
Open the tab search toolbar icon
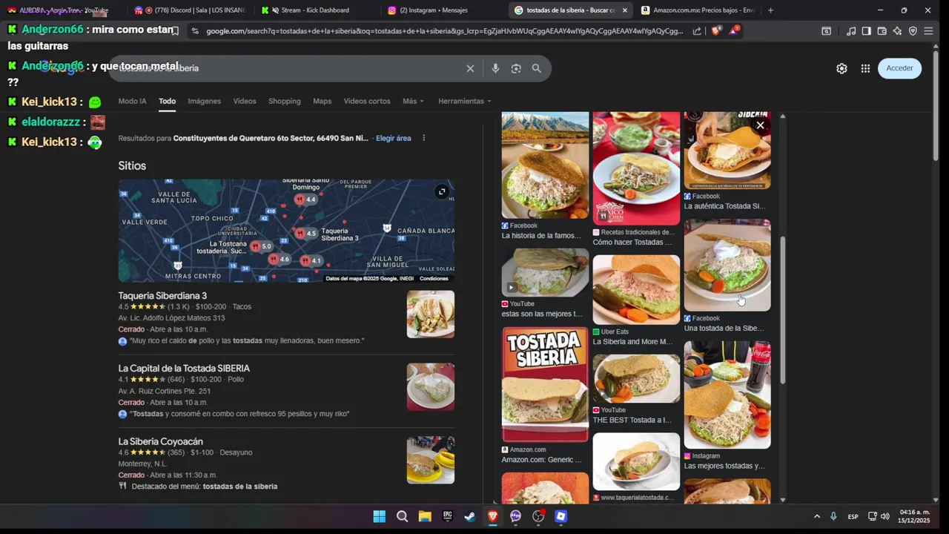(x=826, y=31)
